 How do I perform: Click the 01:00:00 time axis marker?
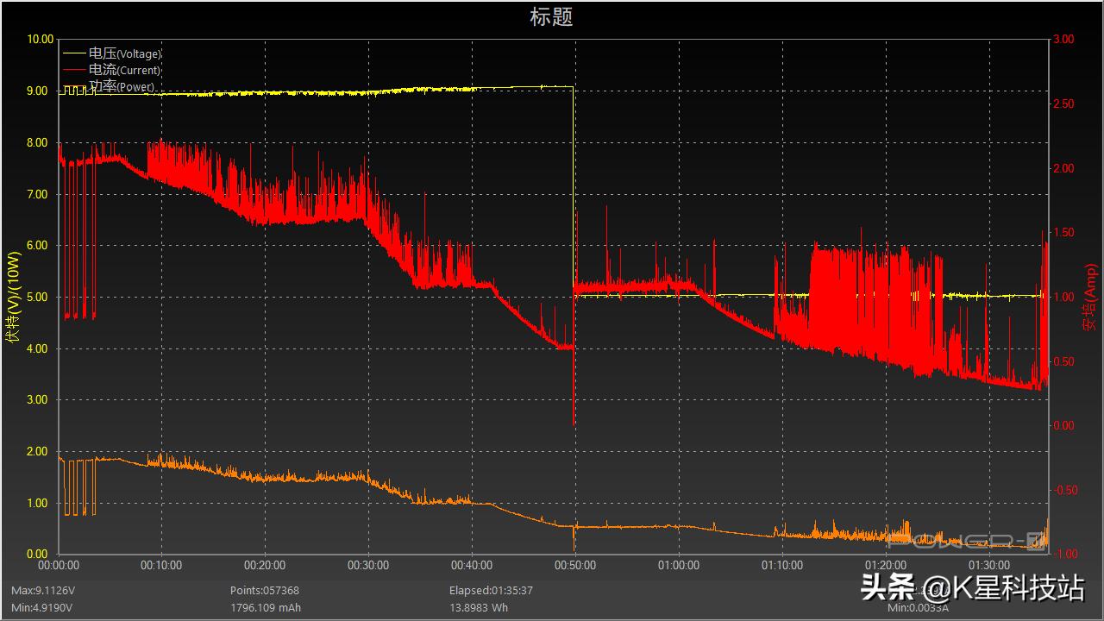coord(678,566)
